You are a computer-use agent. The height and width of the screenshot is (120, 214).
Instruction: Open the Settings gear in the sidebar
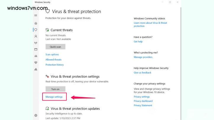tap(36, 115)
